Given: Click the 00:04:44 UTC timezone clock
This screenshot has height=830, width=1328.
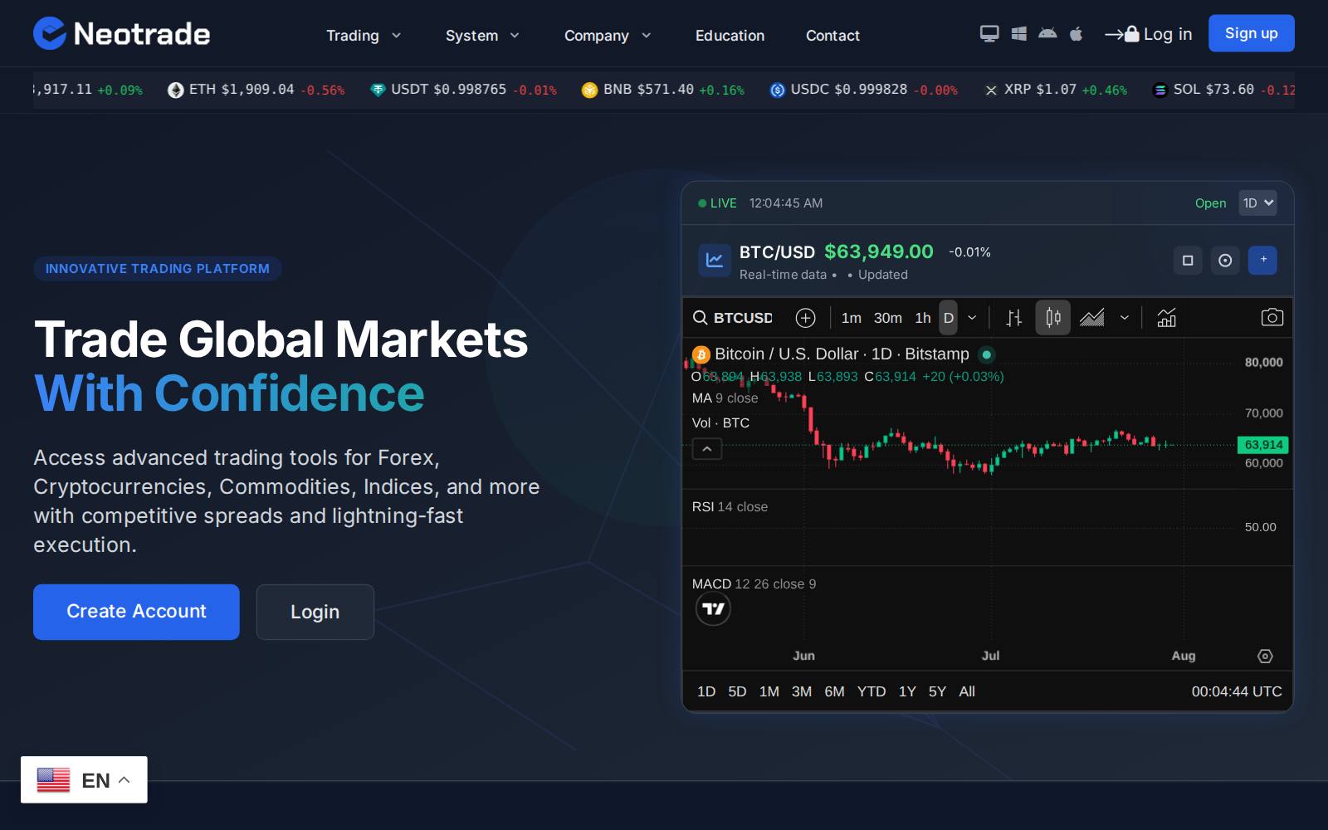Looking at the screenshot, I should tap(1237, 691).
